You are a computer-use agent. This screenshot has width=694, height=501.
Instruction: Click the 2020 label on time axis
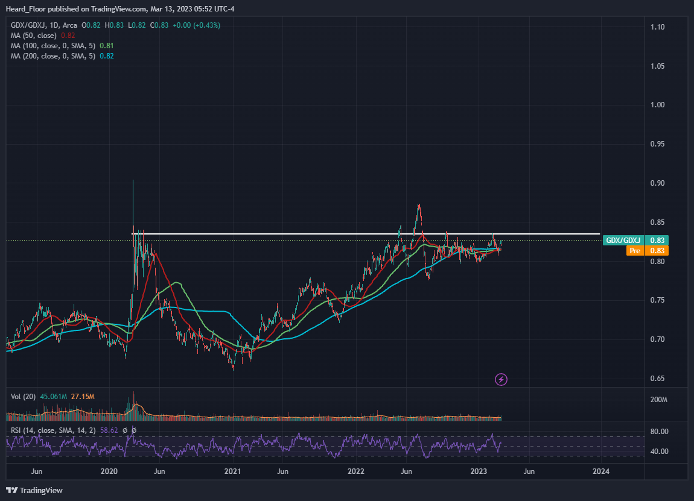coord(109,471)
